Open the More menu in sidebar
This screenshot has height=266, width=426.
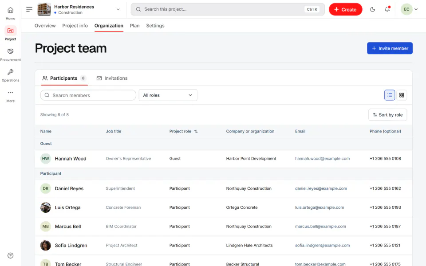[10, 96]
